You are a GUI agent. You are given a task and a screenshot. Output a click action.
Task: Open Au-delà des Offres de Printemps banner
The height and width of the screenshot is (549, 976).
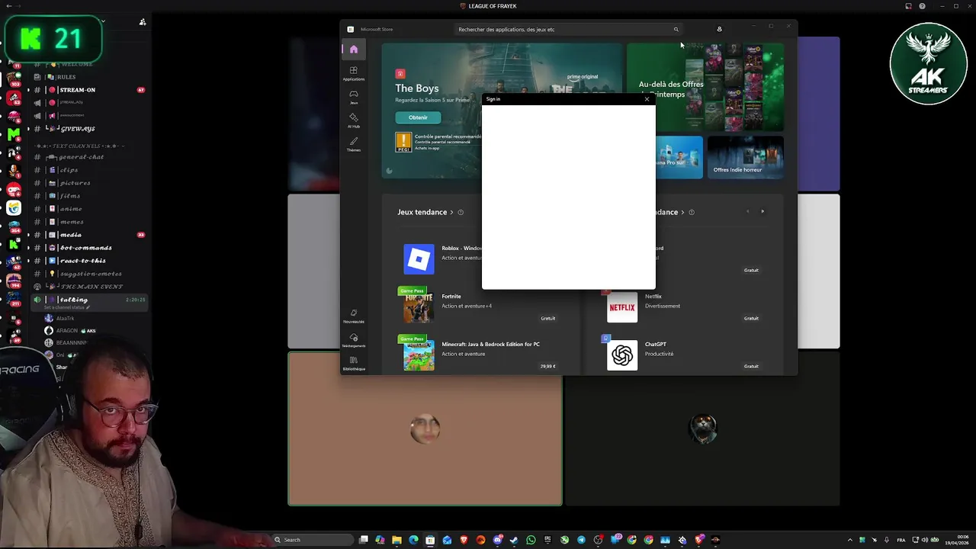pos(705,87)
